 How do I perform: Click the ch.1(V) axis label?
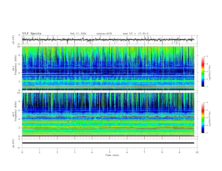coord(13,40)
